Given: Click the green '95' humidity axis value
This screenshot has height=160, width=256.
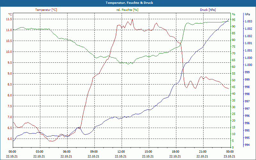Looking at the screenshot, I should (x=234, y=20).
